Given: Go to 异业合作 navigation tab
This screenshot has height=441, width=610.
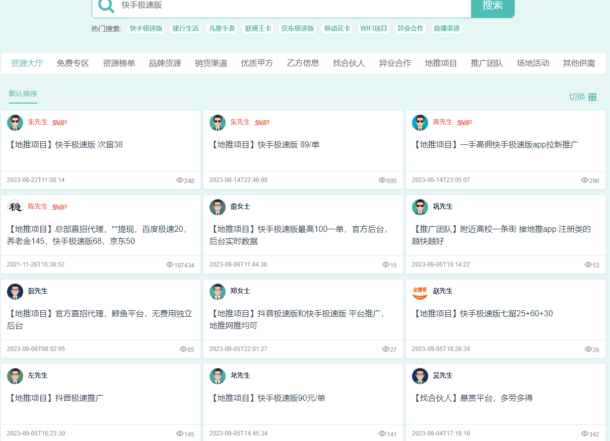Looking at the screenshot, I should tap(395, 63).
